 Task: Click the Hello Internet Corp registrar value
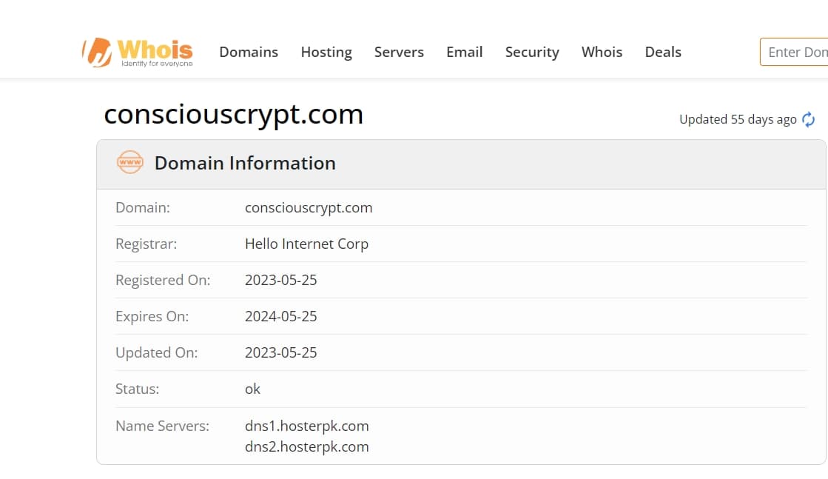307,244
